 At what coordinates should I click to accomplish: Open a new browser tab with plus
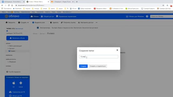click(x=77, y=2)
